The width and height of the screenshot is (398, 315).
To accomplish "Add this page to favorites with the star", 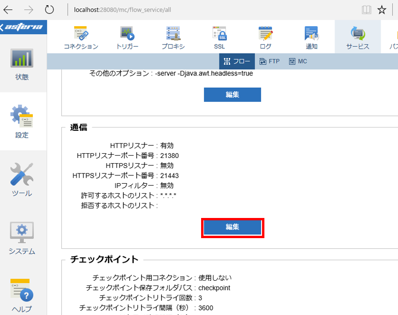I will coord(382,9).
